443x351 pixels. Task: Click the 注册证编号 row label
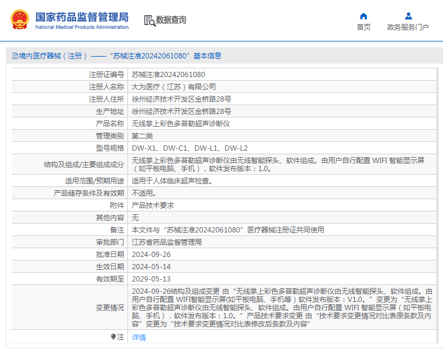tap(106, 75)
